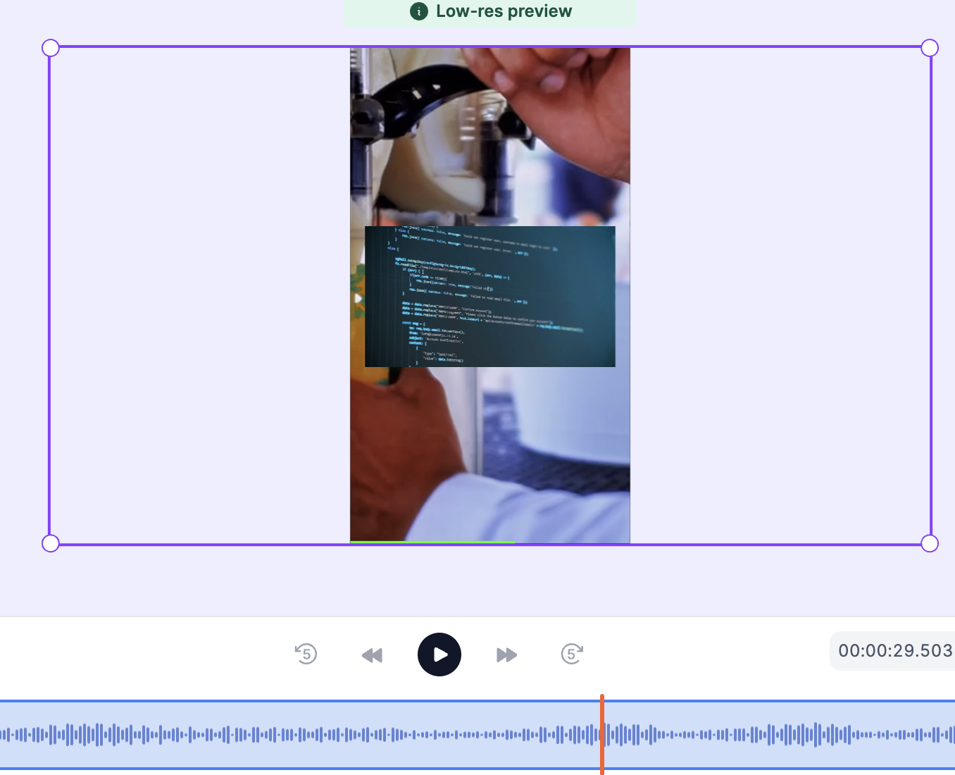The width and height of the screenshot is (955, 775).
Task: Click the audio waveform right of the playhead
Action: [775, 735]
